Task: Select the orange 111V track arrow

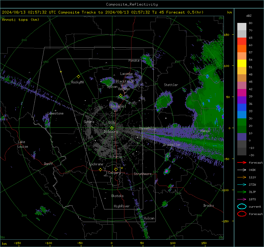Action: tap(242, 177)
